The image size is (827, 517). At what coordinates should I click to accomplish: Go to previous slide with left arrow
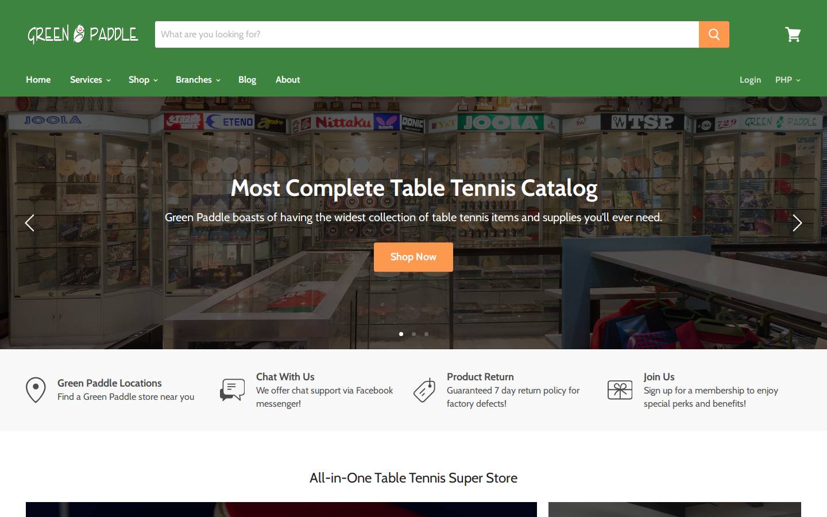[x=30, y=223]
